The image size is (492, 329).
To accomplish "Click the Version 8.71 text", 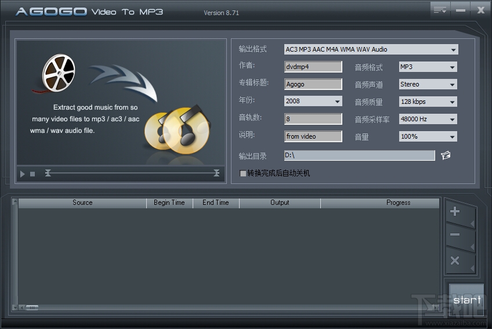I will coord(221,13).
